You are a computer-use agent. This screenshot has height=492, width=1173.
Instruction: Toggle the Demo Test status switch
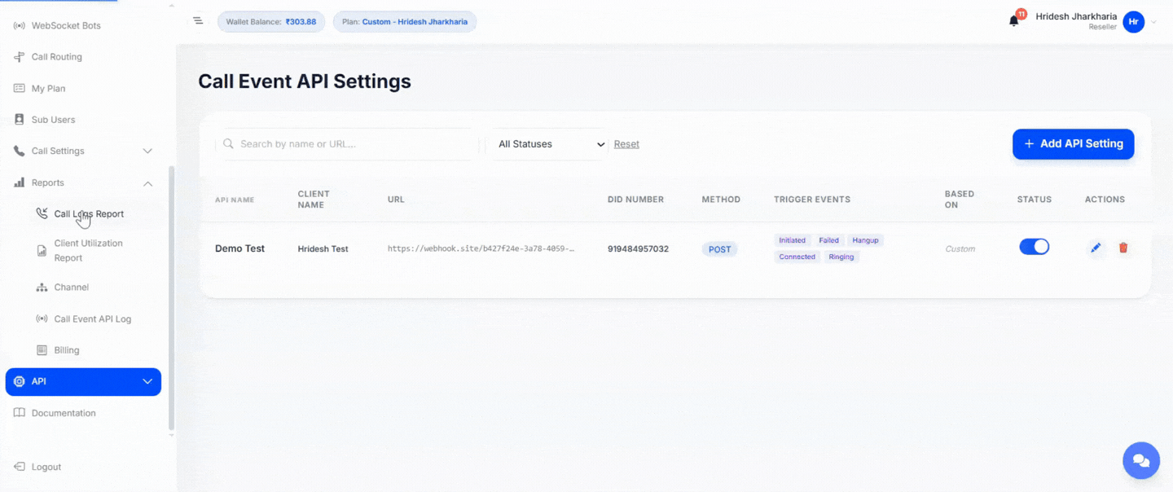click(1035, 247)
